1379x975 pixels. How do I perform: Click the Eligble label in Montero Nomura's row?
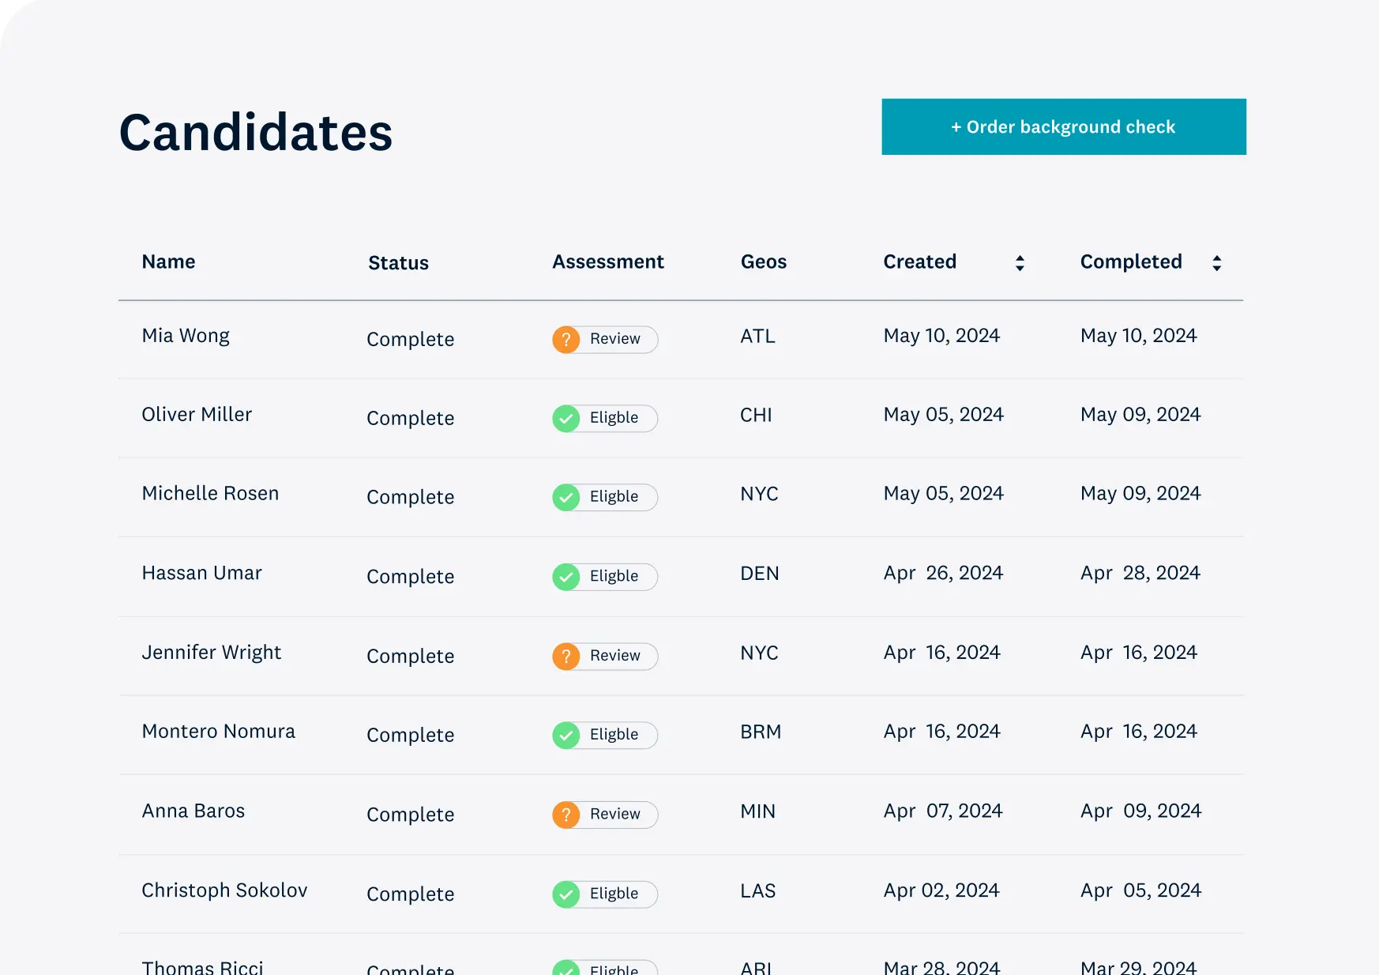coord(614,735)
